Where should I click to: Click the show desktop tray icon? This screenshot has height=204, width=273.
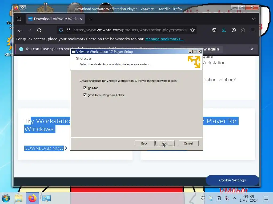click(x=266, y=198)
